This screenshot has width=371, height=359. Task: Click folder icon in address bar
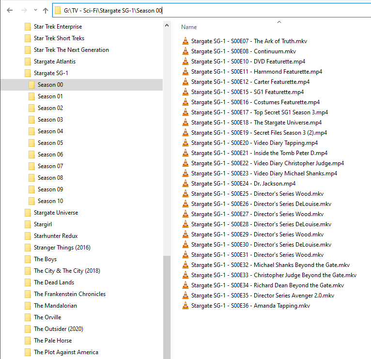point(58,10)
